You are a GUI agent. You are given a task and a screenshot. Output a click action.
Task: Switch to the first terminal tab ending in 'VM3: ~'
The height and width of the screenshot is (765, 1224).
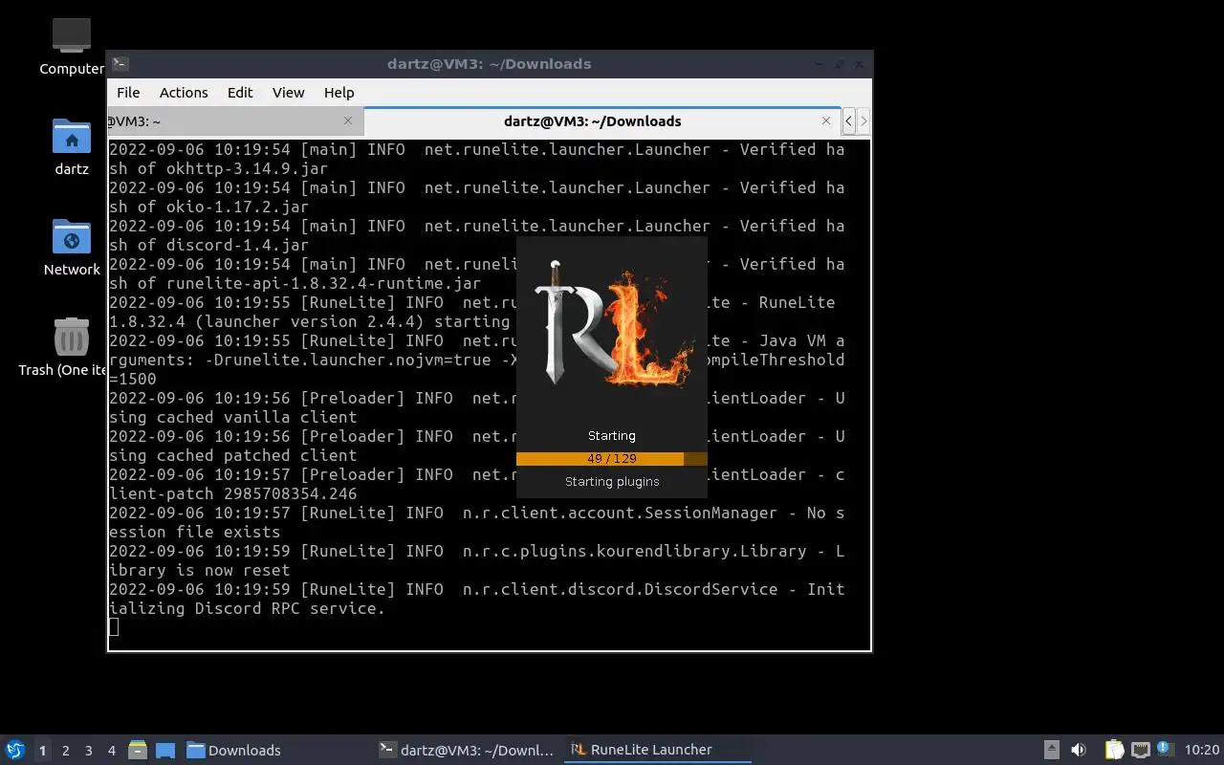(x=235, y=121)
